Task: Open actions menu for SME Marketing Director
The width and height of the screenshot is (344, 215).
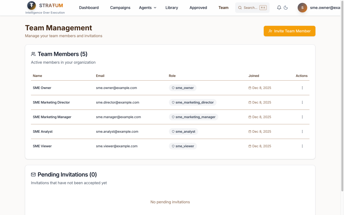Action: 302,102
